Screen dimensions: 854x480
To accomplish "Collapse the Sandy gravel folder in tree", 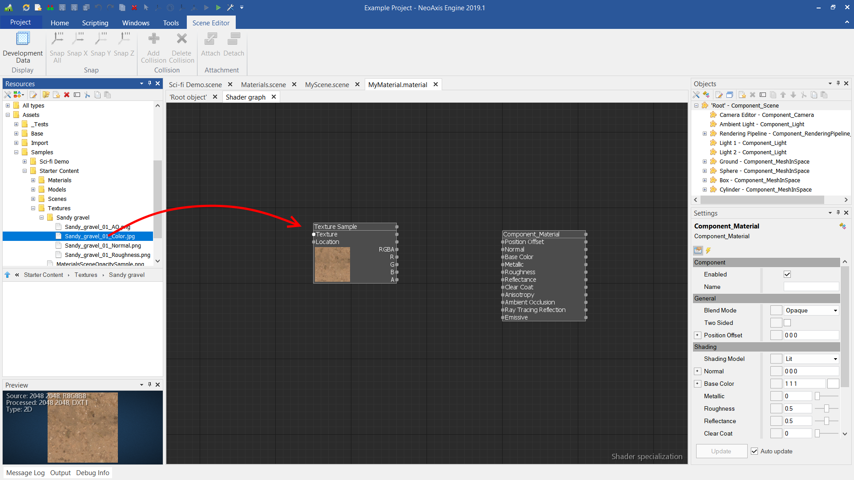I will pos(41,218).
